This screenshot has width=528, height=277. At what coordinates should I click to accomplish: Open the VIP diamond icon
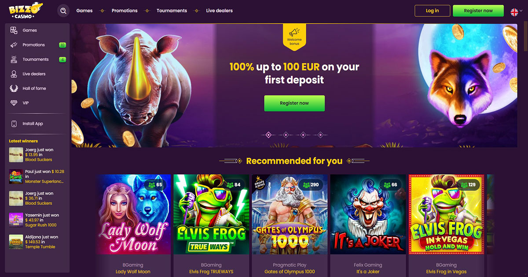point(14,103)
